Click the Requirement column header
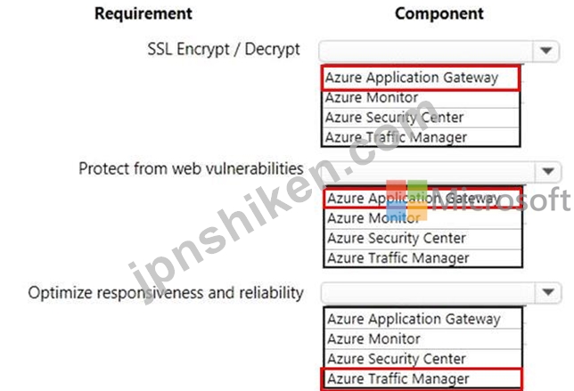 pyautogui.click(x=143, y=14)
